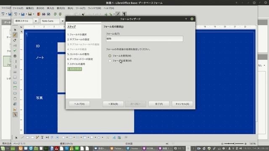Screen dimensions: 269x151
Task: Select the freeform line drawing tool
Action: pyautogui.click(x=37, y=138)
